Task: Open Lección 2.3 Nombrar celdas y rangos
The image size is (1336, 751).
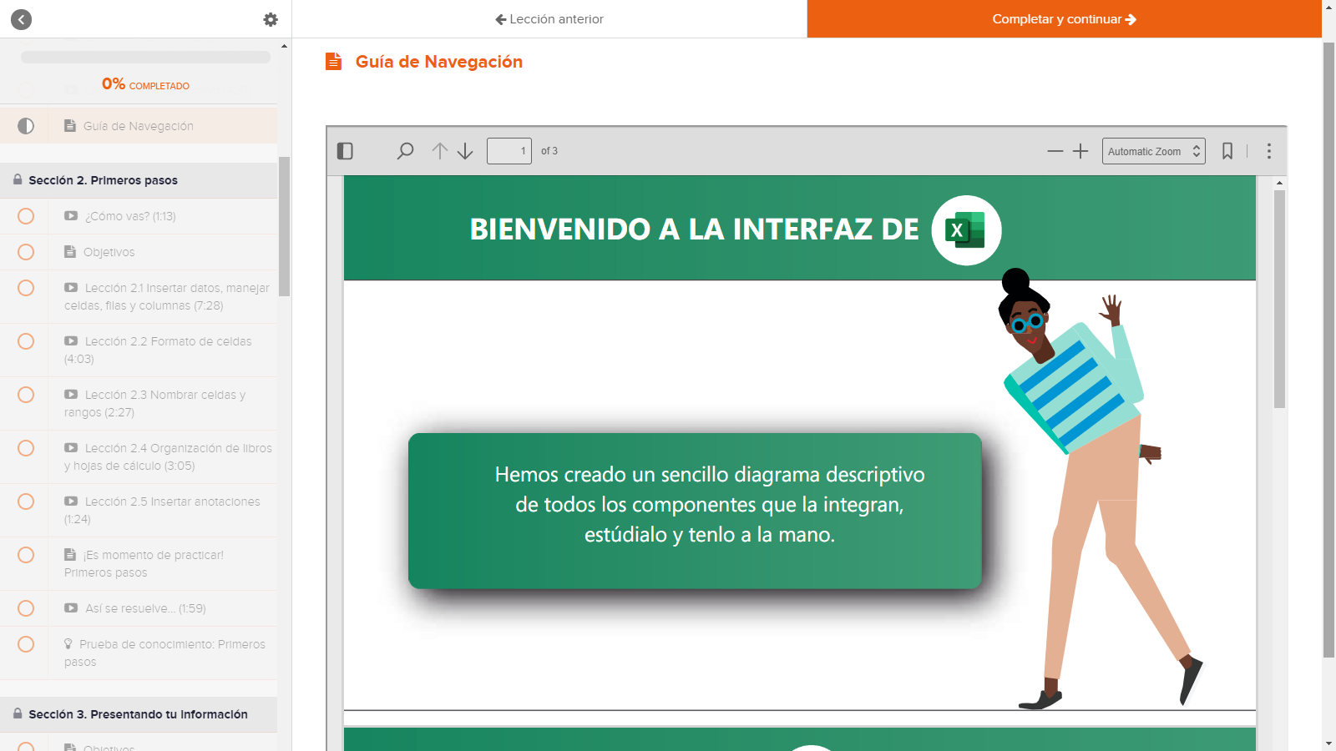Action: [x=139, y=403]
